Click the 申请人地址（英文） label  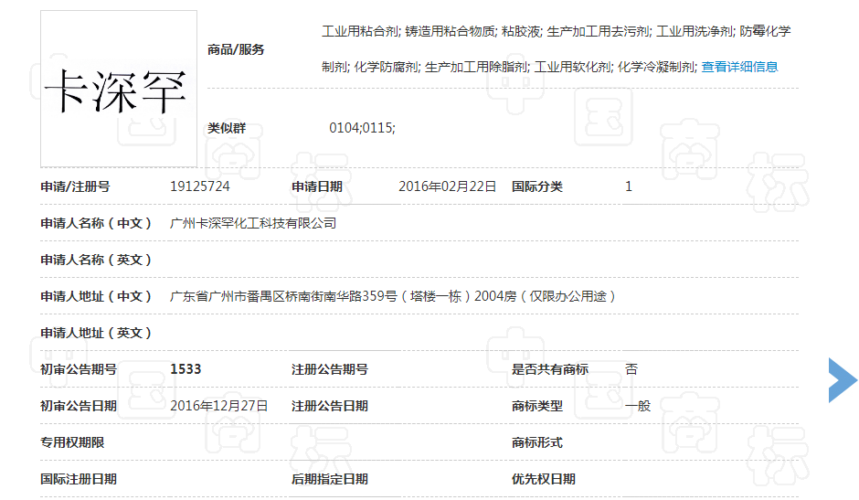click(x=96, y=333)
